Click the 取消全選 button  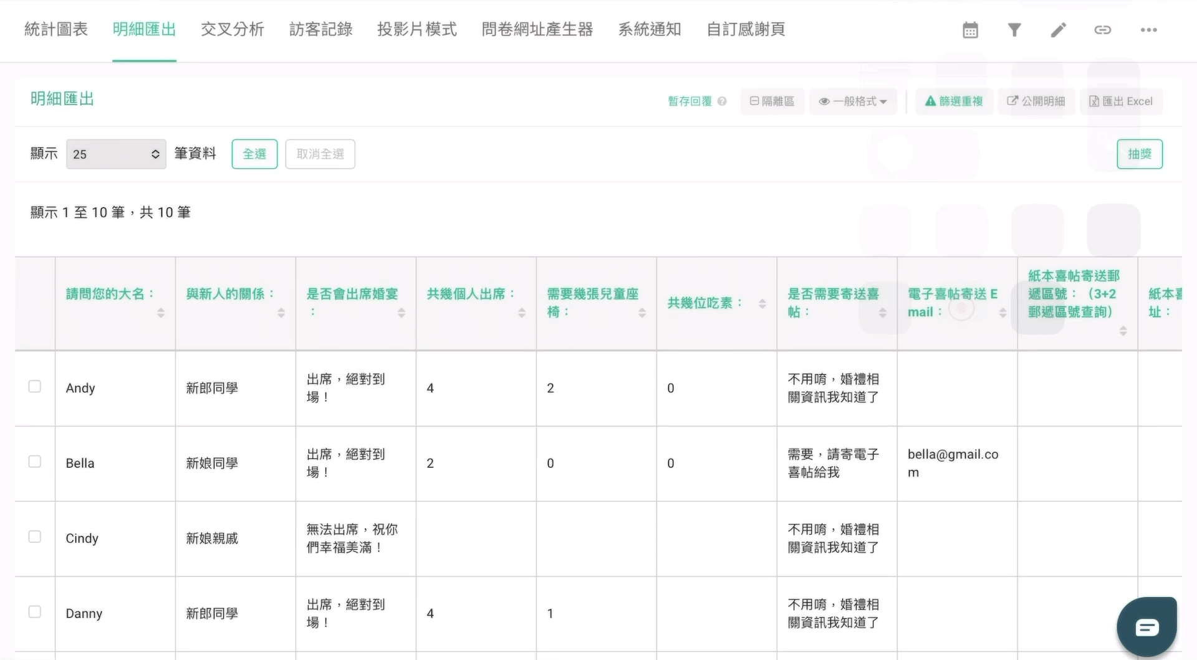(x=320, y=154)
